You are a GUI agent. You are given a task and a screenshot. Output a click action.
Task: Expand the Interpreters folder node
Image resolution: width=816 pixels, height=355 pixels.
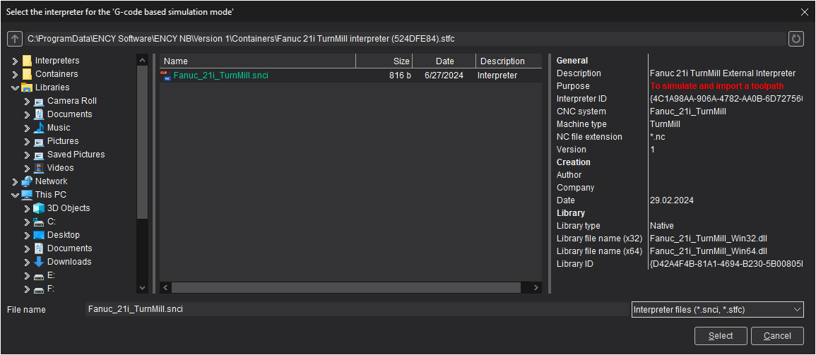[15, 61]
